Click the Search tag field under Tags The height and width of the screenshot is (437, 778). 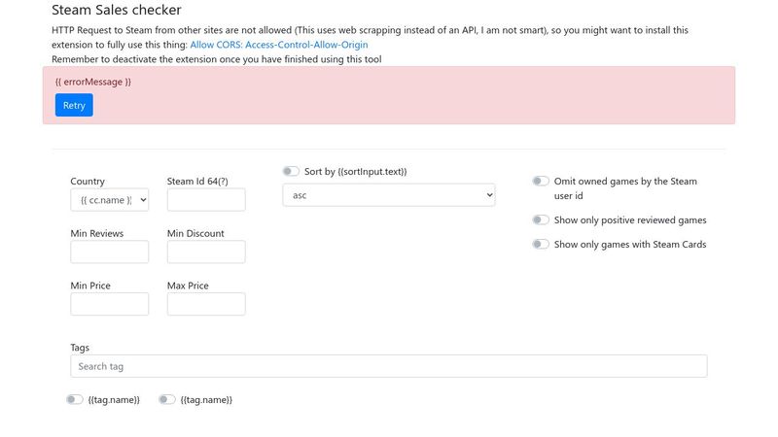[x=389, y=366]
